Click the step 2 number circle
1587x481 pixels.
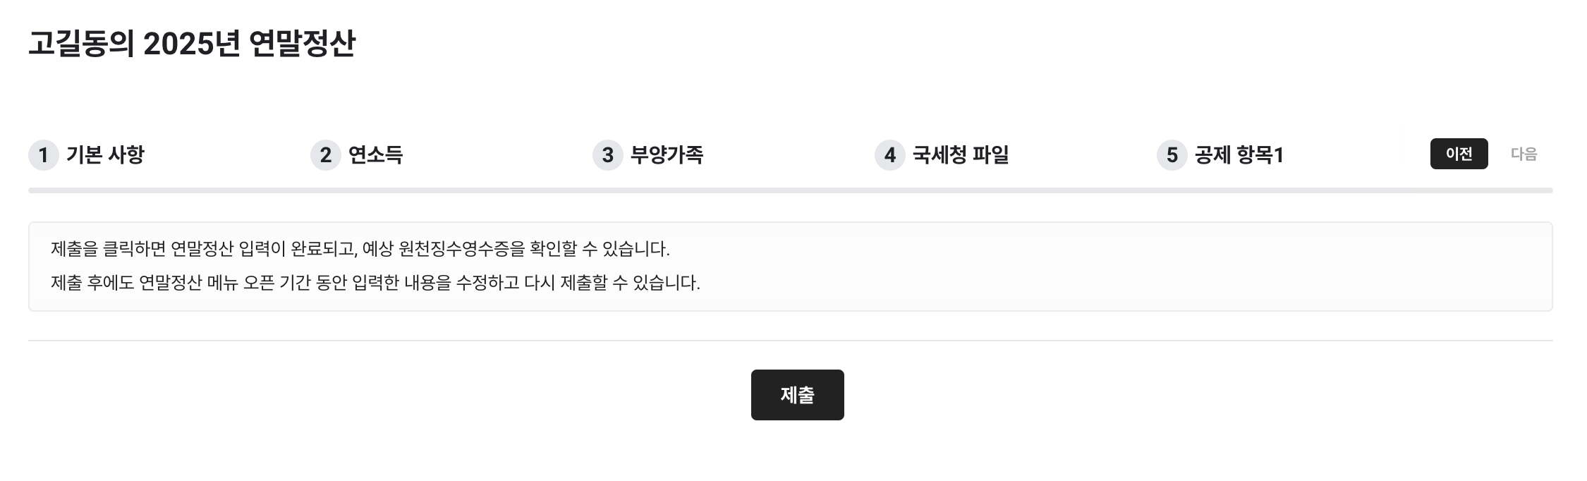326,155
